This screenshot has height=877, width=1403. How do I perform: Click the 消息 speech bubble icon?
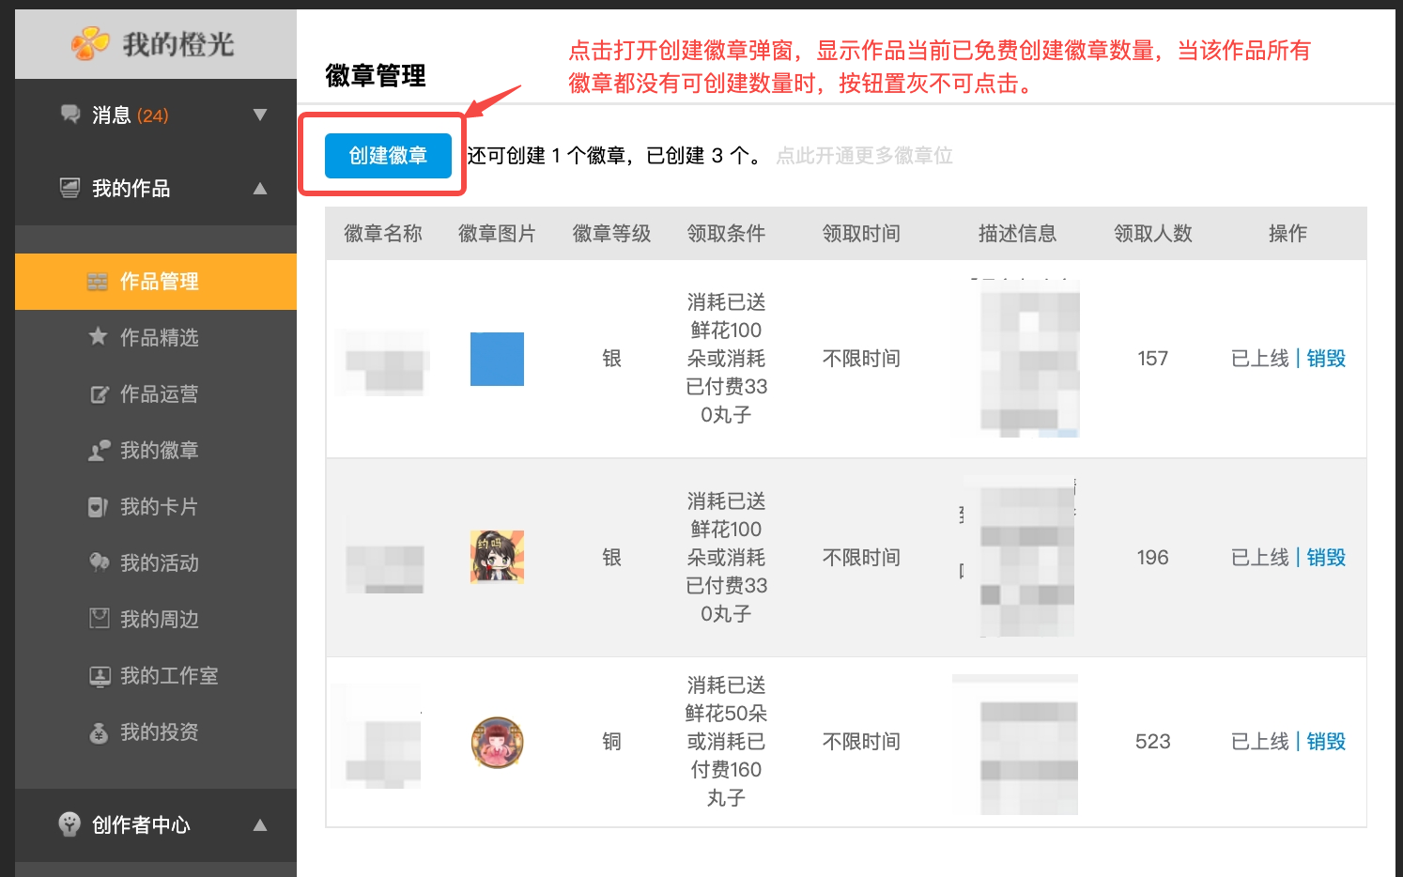pos(70,115)
